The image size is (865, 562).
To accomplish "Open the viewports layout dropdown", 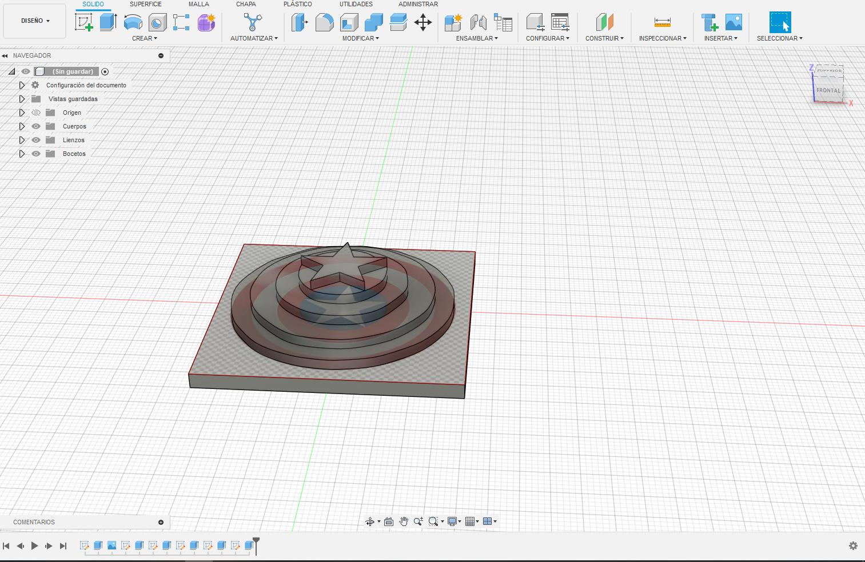I will (x=489, y=521).
